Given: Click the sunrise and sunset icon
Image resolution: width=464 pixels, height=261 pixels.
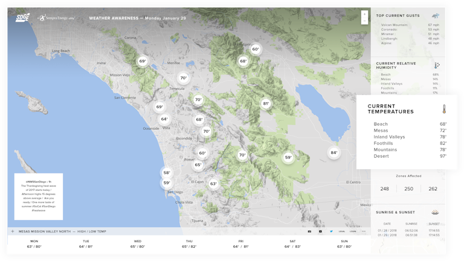Looking at the screenshot, I should [435, 213].
